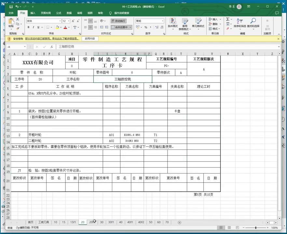Select the Italic formatting icon

click(34, 27)
